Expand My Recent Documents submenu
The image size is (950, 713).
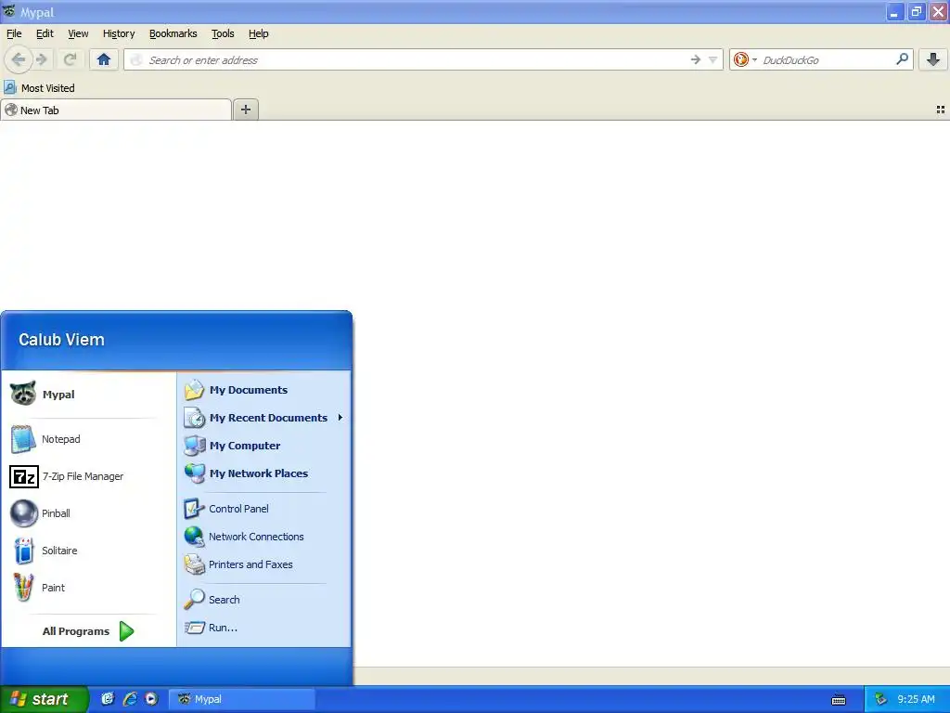(x=263, y=418)
